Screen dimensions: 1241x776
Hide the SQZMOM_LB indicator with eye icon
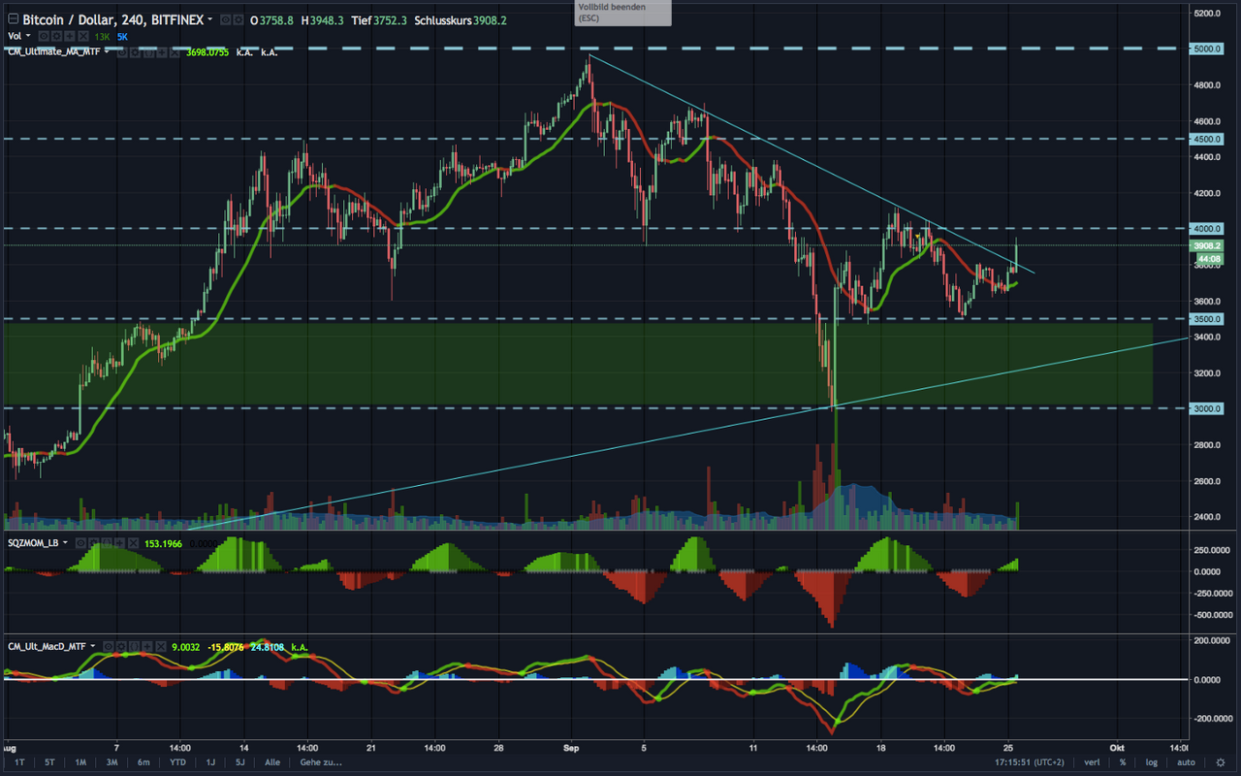coord(80,542)
